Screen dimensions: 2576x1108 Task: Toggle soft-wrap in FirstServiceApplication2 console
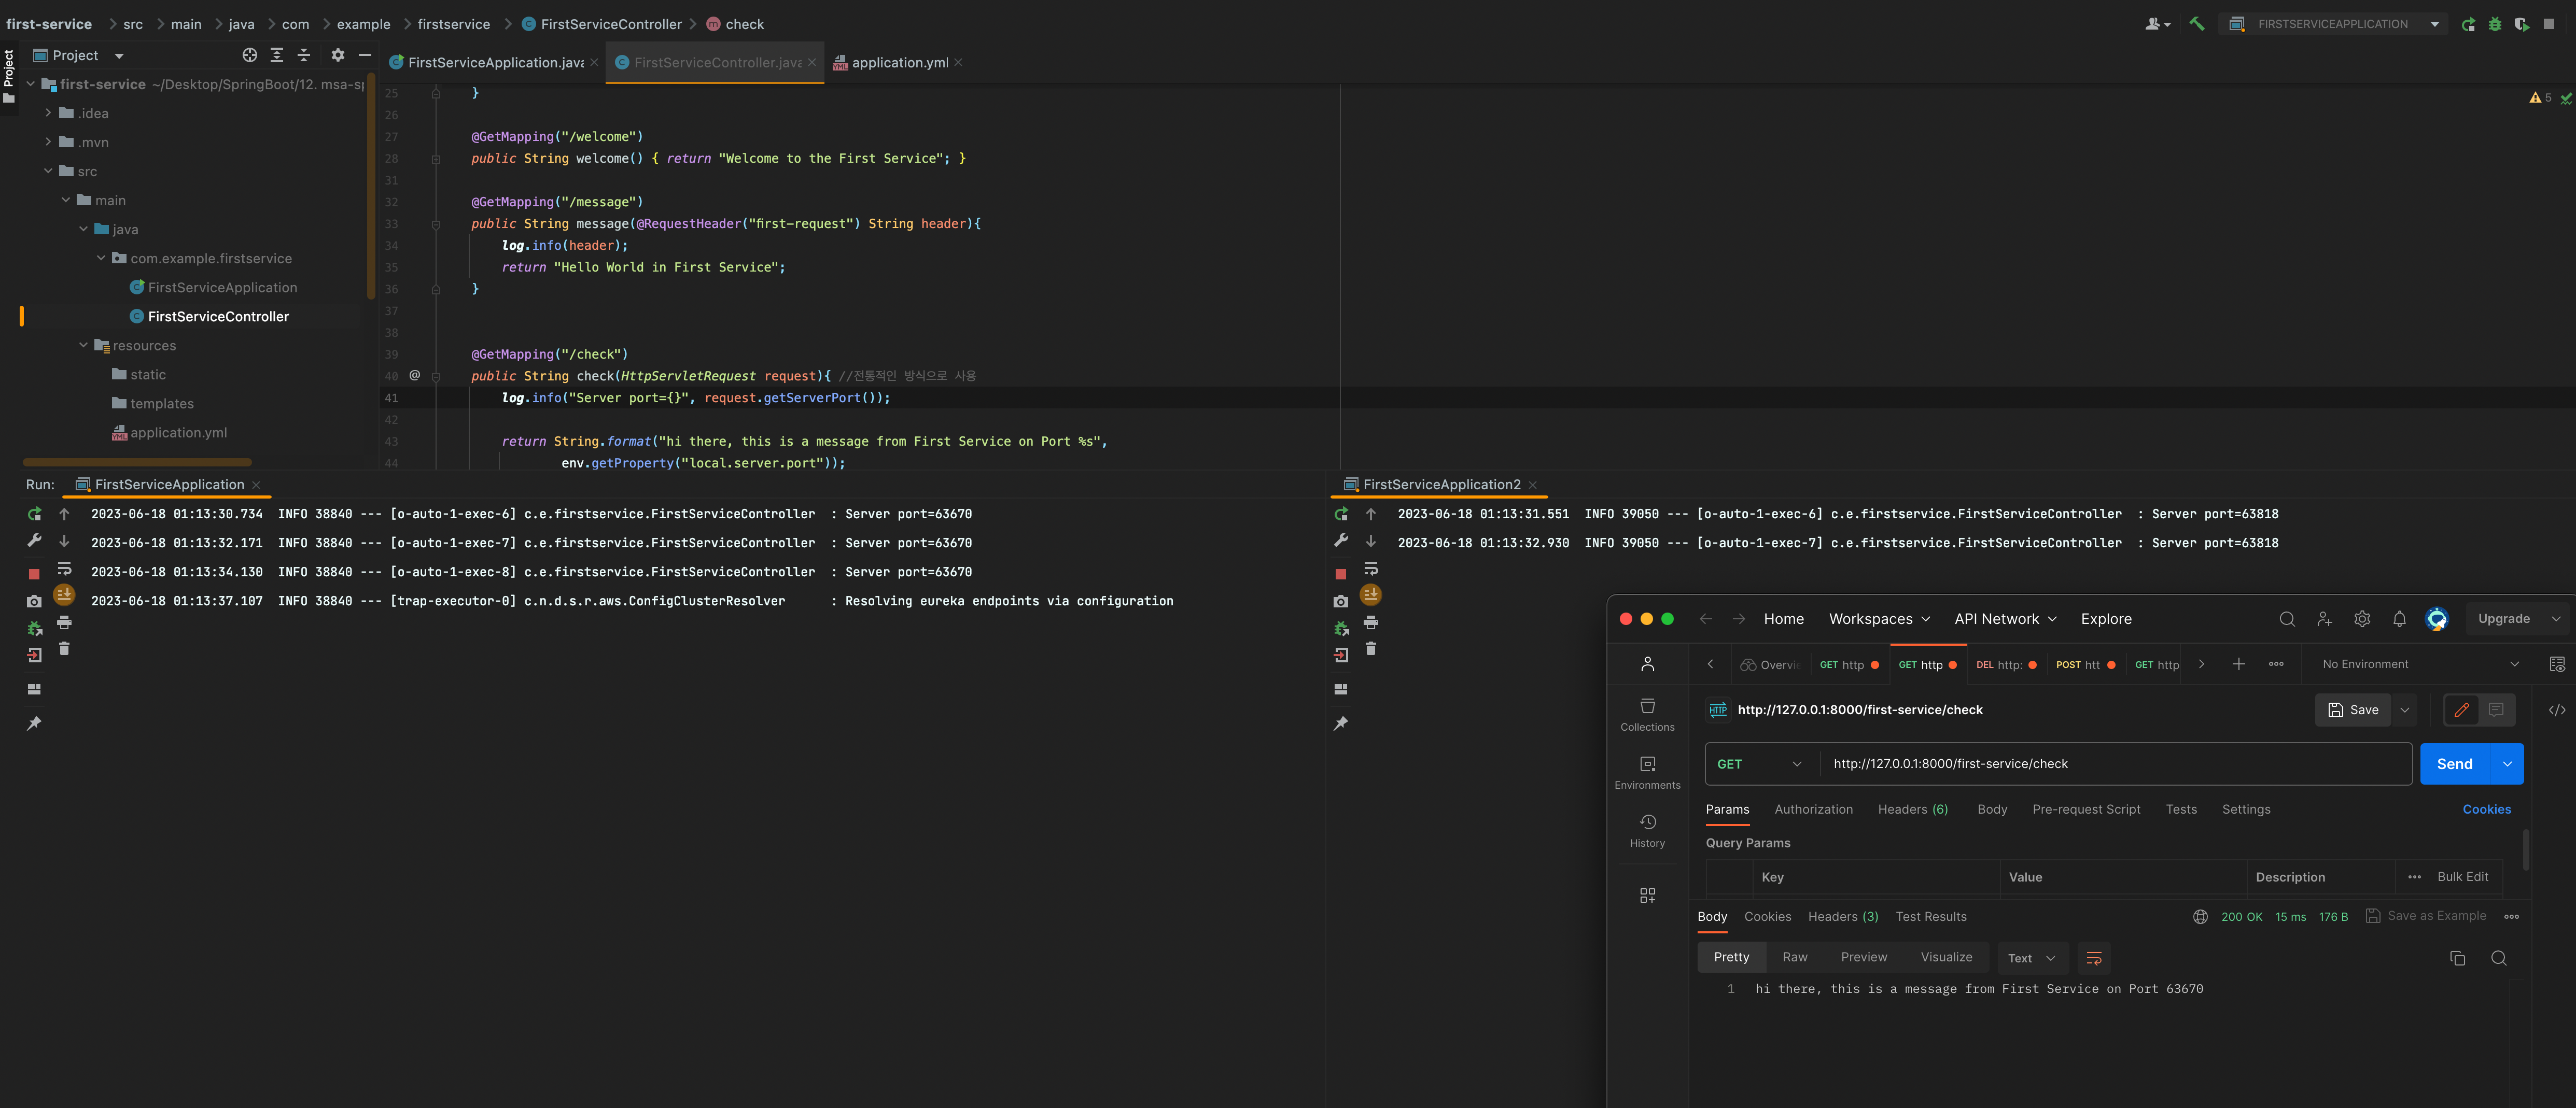1371,569
